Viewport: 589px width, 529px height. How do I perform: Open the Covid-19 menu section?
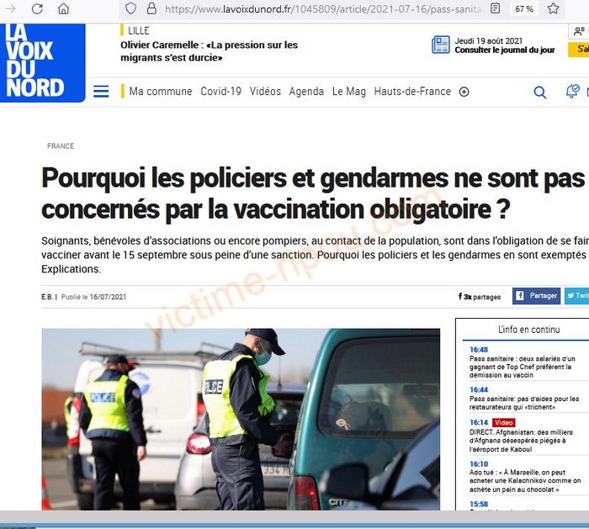(x=220, y=91)
